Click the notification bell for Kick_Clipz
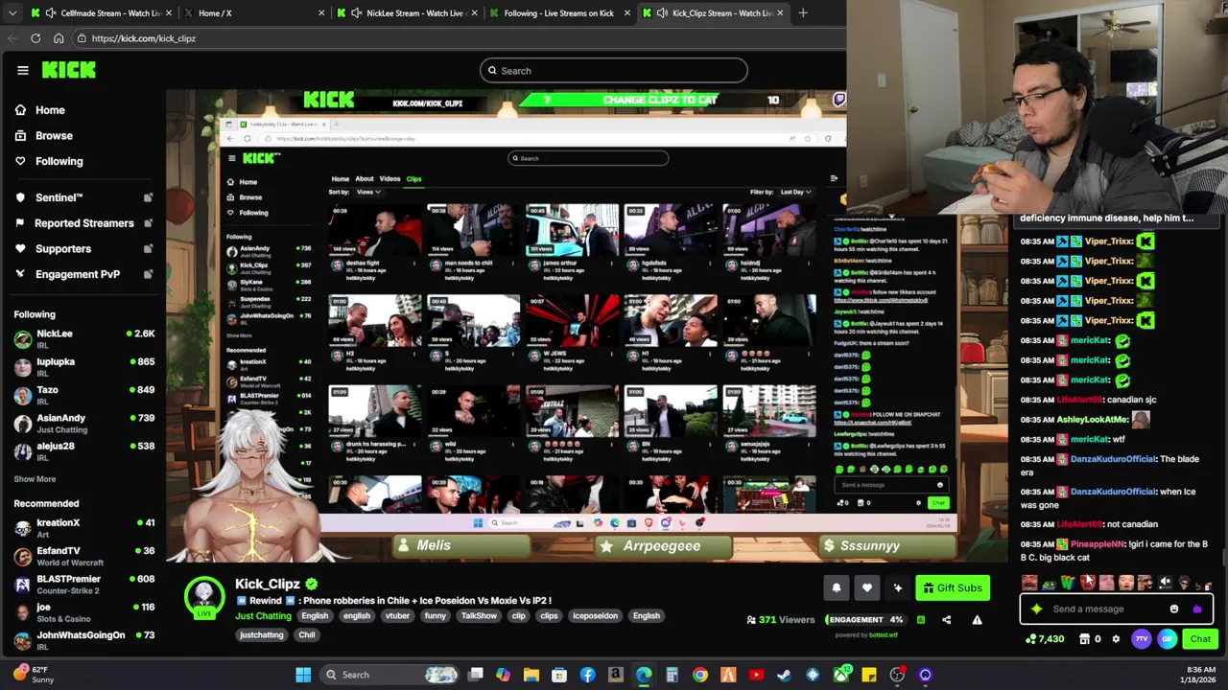Viewport: 1228px width, 690px height. [x=837, y=588]
